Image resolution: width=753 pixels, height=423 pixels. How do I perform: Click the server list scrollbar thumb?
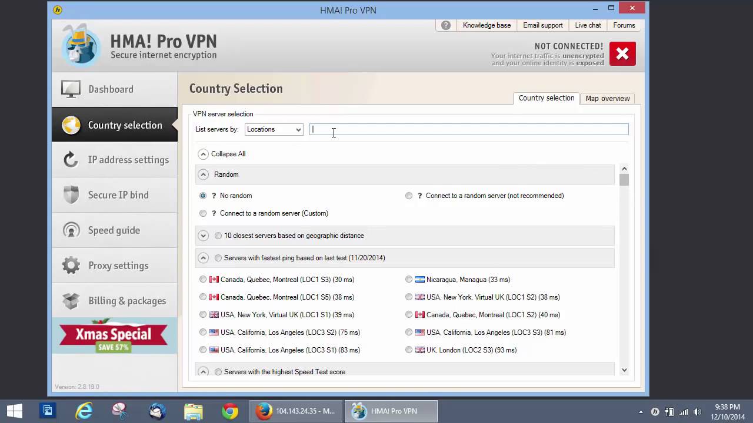624,180
